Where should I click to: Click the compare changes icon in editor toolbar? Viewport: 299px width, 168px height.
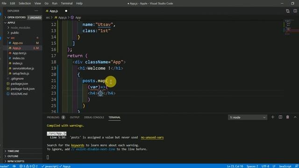[288, 11]
